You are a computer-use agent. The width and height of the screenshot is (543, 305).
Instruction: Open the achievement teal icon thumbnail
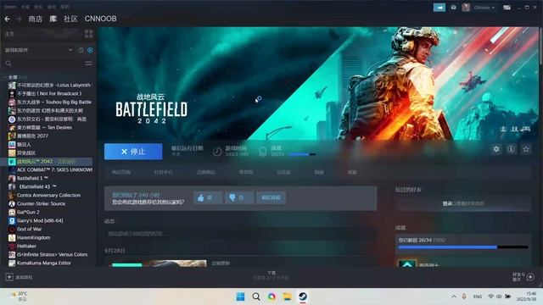tap(407, 263)
